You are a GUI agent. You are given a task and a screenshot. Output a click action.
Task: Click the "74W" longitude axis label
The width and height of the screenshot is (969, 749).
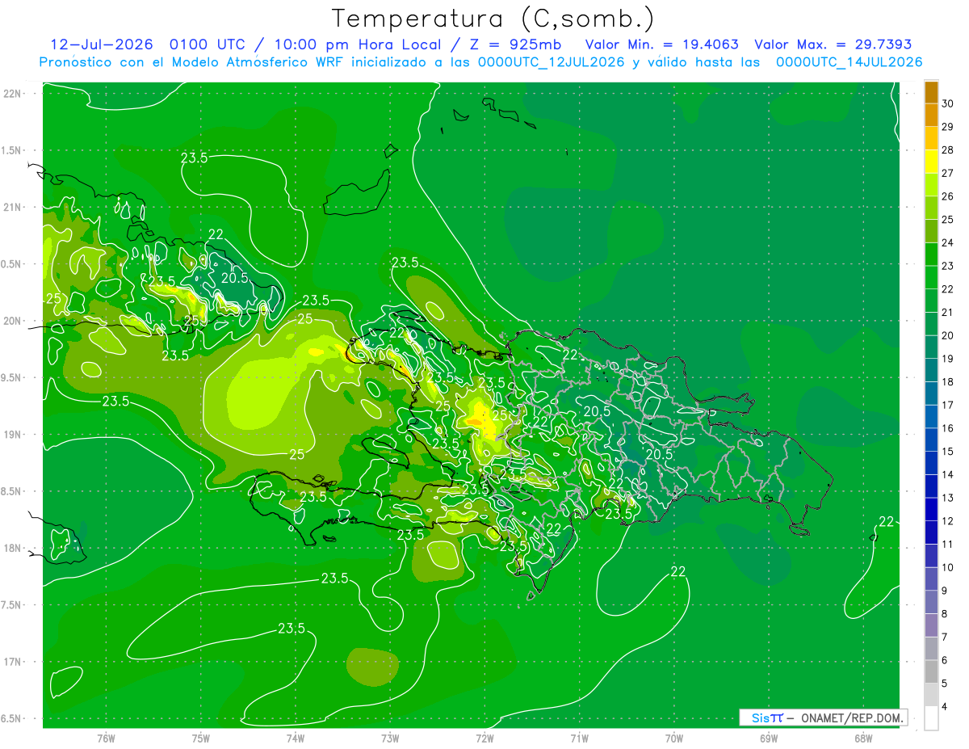pos(296,738)
